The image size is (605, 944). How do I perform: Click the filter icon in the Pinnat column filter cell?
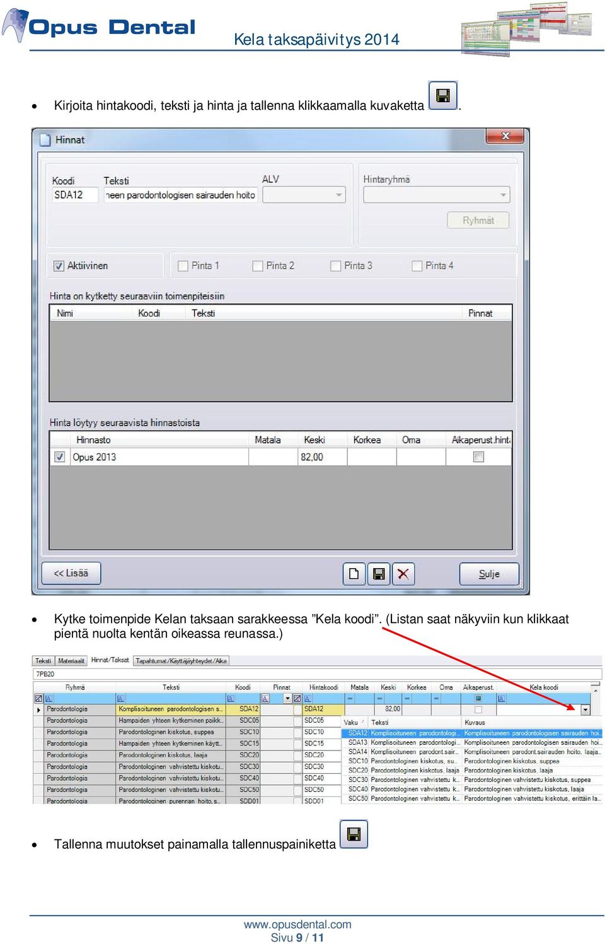pos(266,699)
